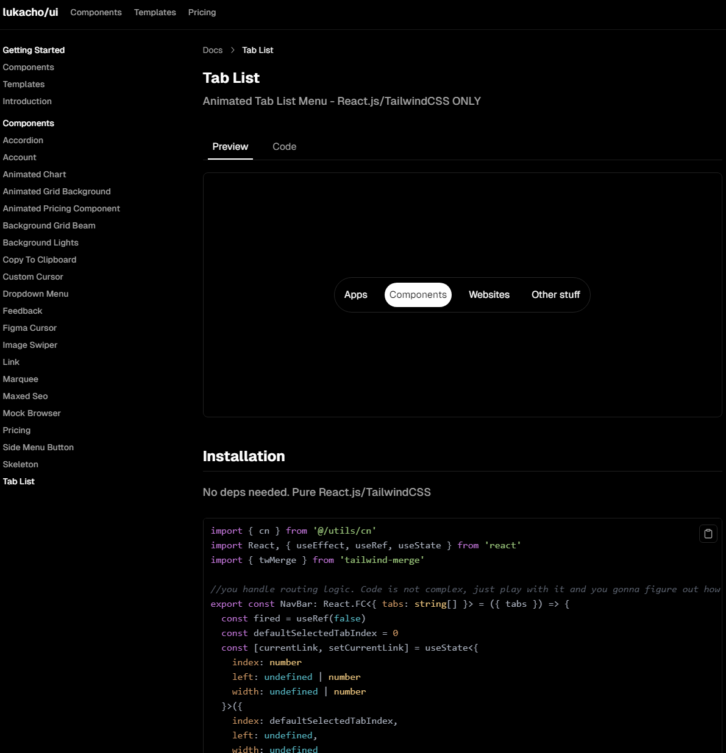Image resolution: width=726 pixels, height=753 pixels.
Task: Click the 'tailwind-merge' import string in code
Action: coord(382,560)
